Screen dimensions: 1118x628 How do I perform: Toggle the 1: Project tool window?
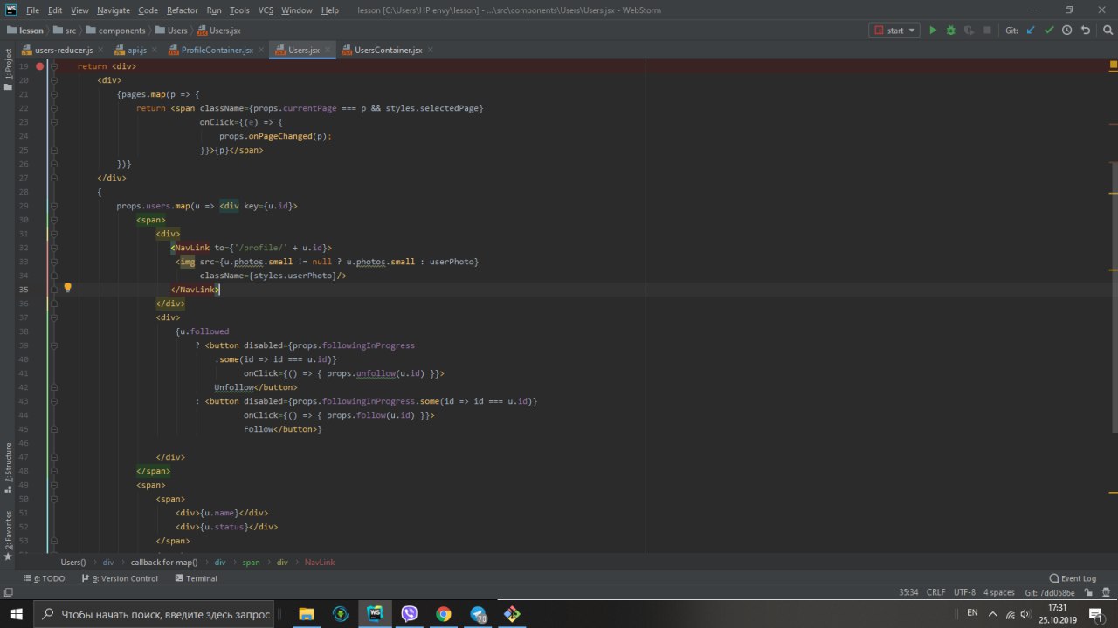pyautogui.click(x=9, y=65)
